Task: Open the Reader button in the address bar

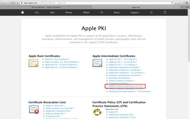Action: (178, 3)
